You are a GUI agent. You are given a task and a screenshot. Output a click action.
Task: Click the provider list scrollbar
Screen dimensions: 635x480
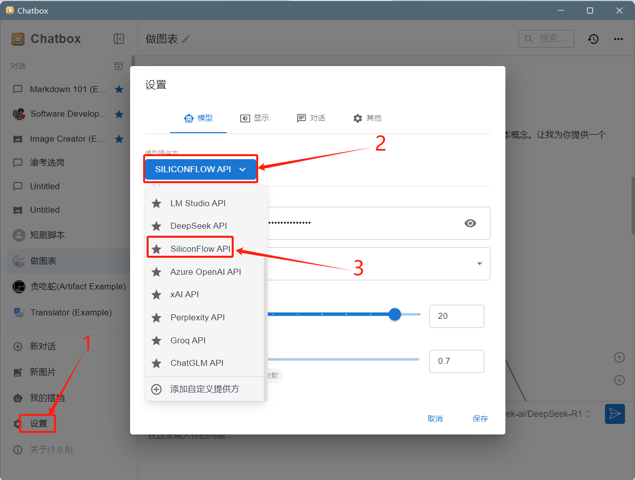coord(265,328)
